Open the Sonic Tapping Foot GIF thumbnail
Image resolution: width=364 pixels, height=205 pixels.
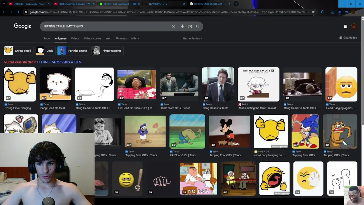point(305,132)
